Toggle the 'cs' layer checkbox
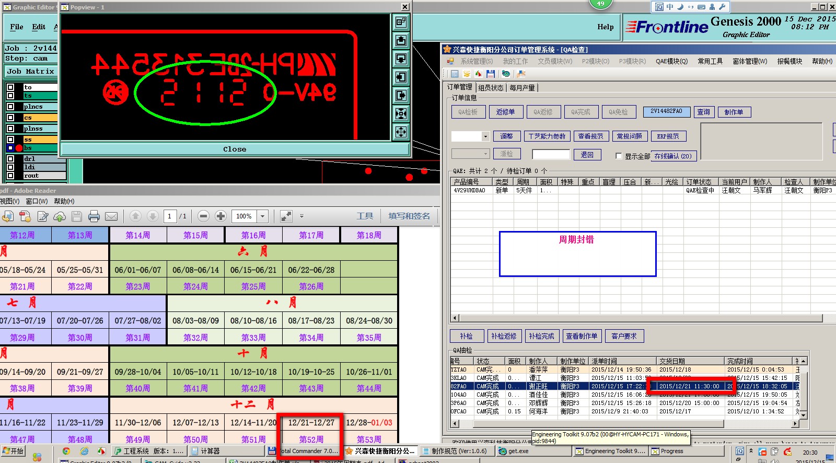The image size is (836, 463). [10, 118]
